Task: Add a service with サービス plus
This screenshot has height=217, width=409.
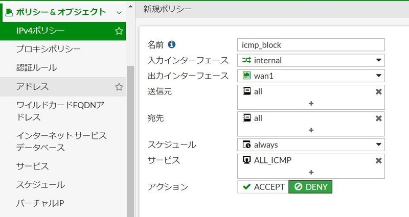Action: [x=311, y=172]
